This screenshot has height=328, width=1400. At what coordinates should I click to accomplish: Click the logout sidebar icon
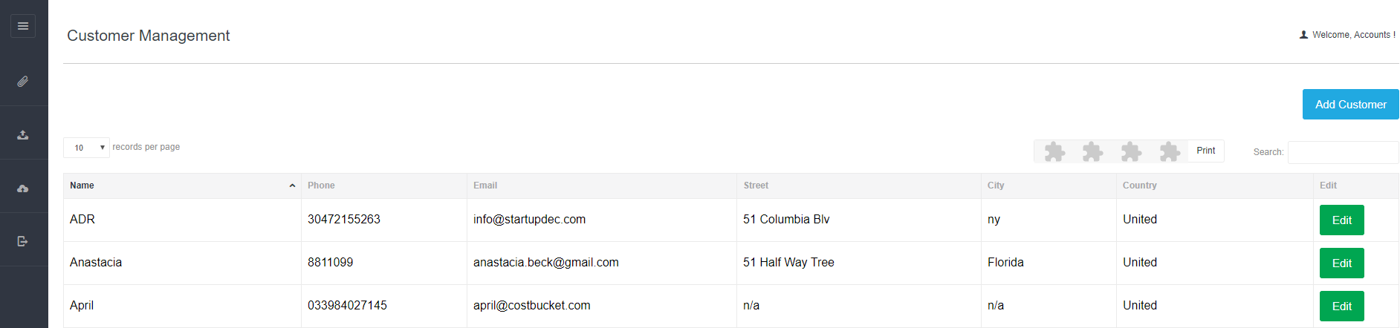pyautogui.click(x=23, y=241)
